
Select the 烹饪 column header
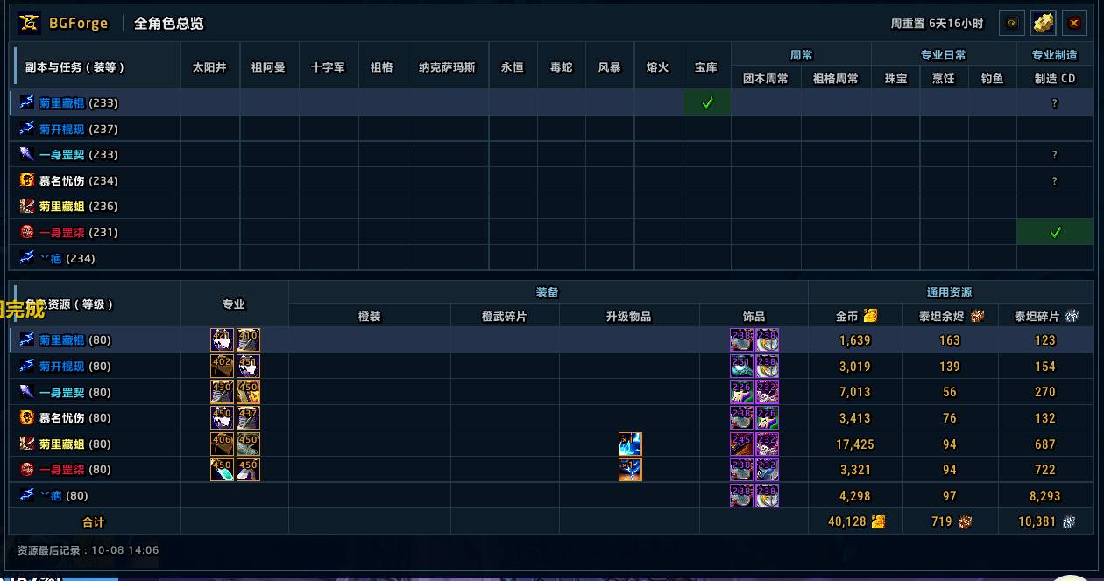pos(944,79)
